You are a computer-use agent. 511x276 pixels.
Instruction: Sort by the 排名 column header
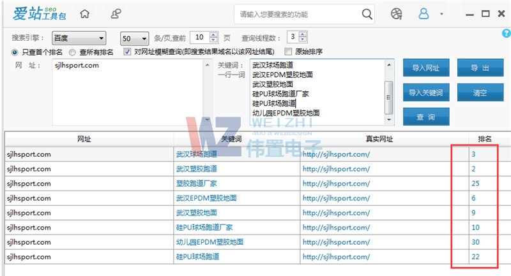[484, 138]
